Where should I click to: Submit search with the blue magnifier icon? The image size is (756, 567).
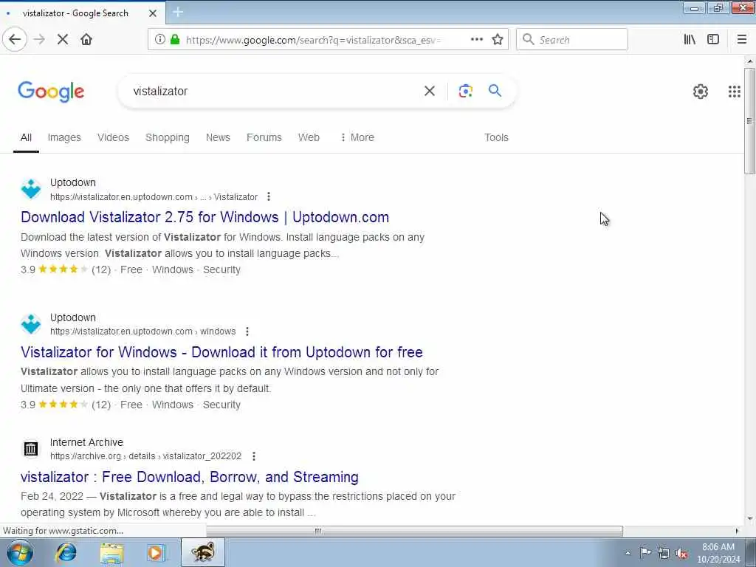click(x=495, y=90)
